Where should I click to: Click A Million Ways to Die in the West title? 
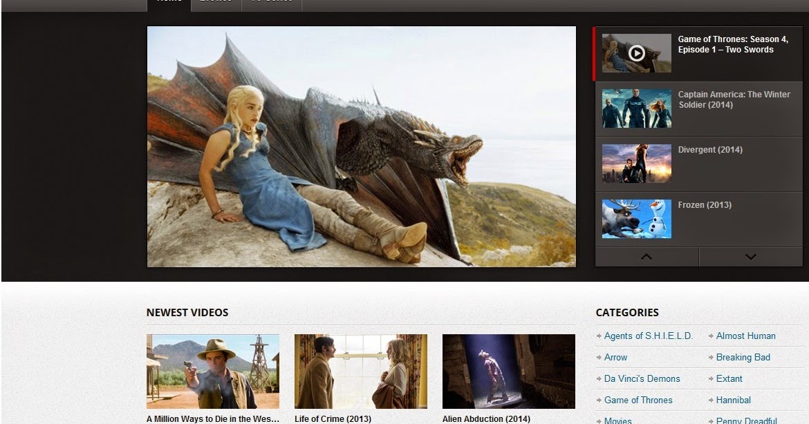pyautogui.click(x=212, y=419)
